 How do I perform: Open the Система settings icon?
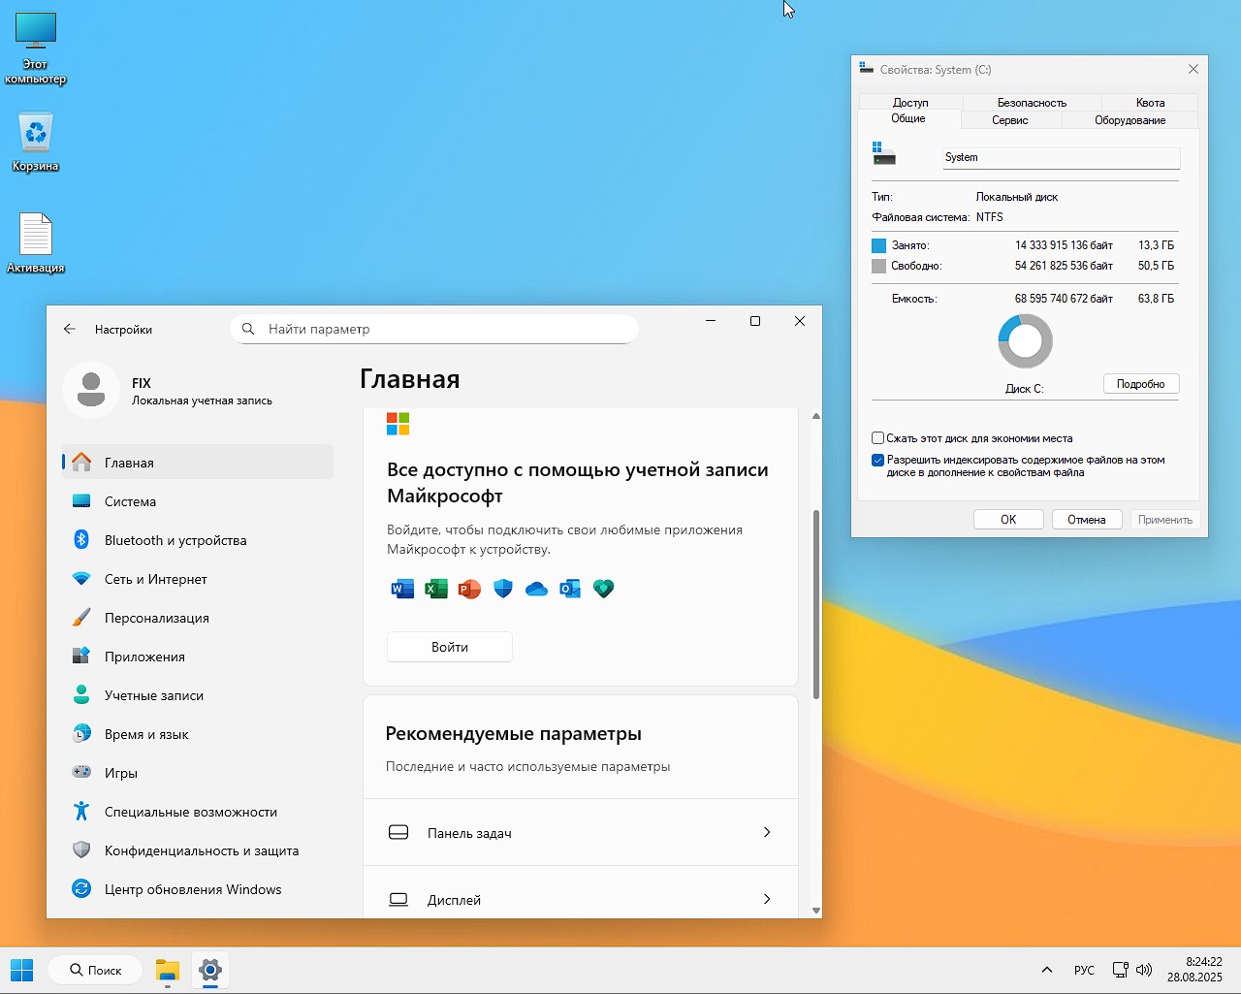[81, 501]
